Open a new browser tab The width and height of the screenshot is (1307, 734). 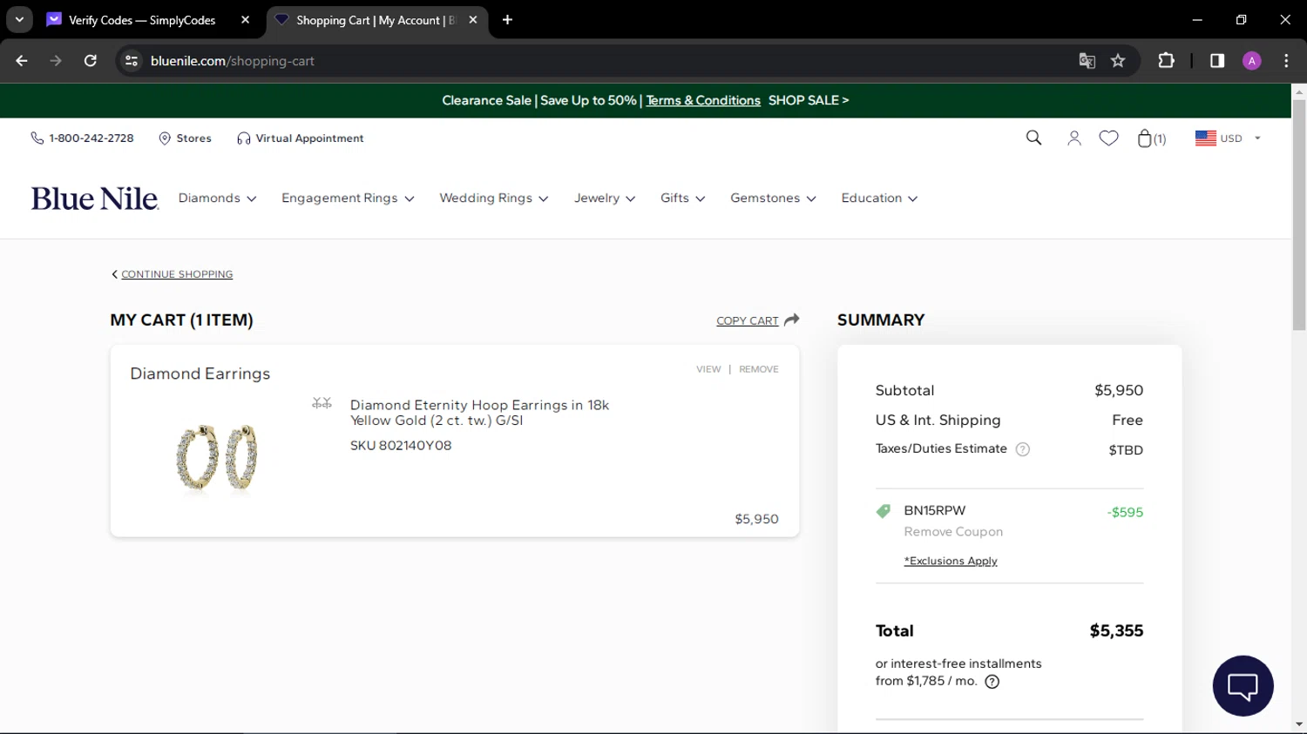pos(507,20)
